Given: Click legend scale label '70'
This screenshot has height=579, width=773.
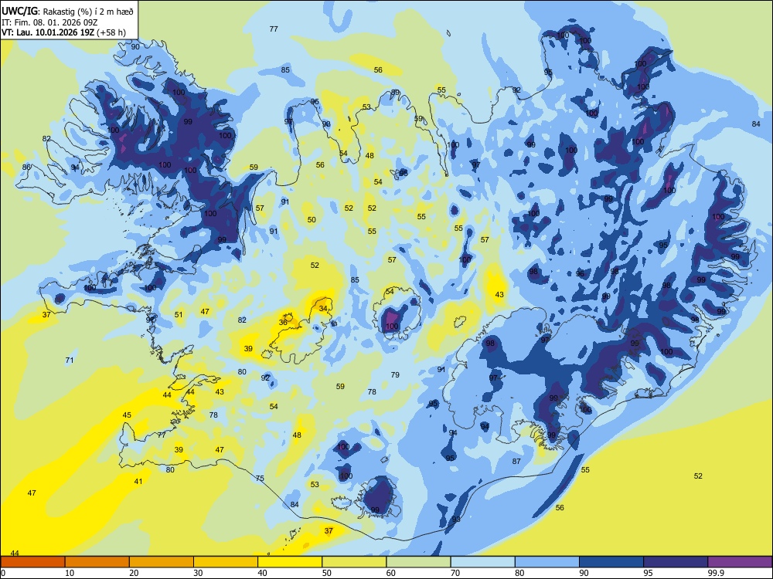Looking at the screenshot, I should (455, 573).
